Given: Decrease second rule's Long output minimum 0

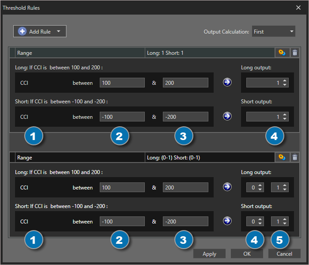Looking at the screenshot, I should [x=260, y=189].
